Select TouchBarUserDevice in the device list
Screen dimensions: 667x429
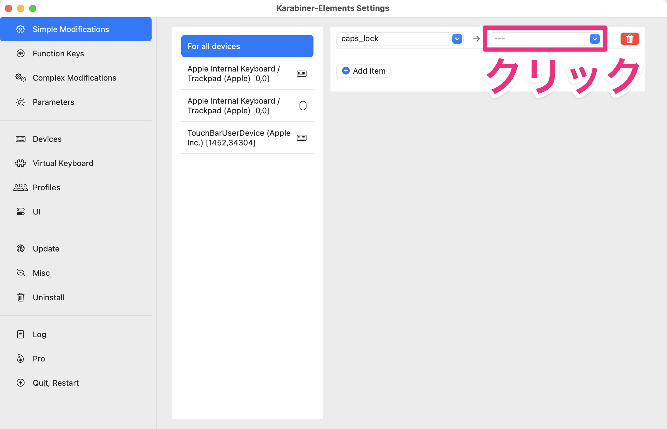(247, 138)
